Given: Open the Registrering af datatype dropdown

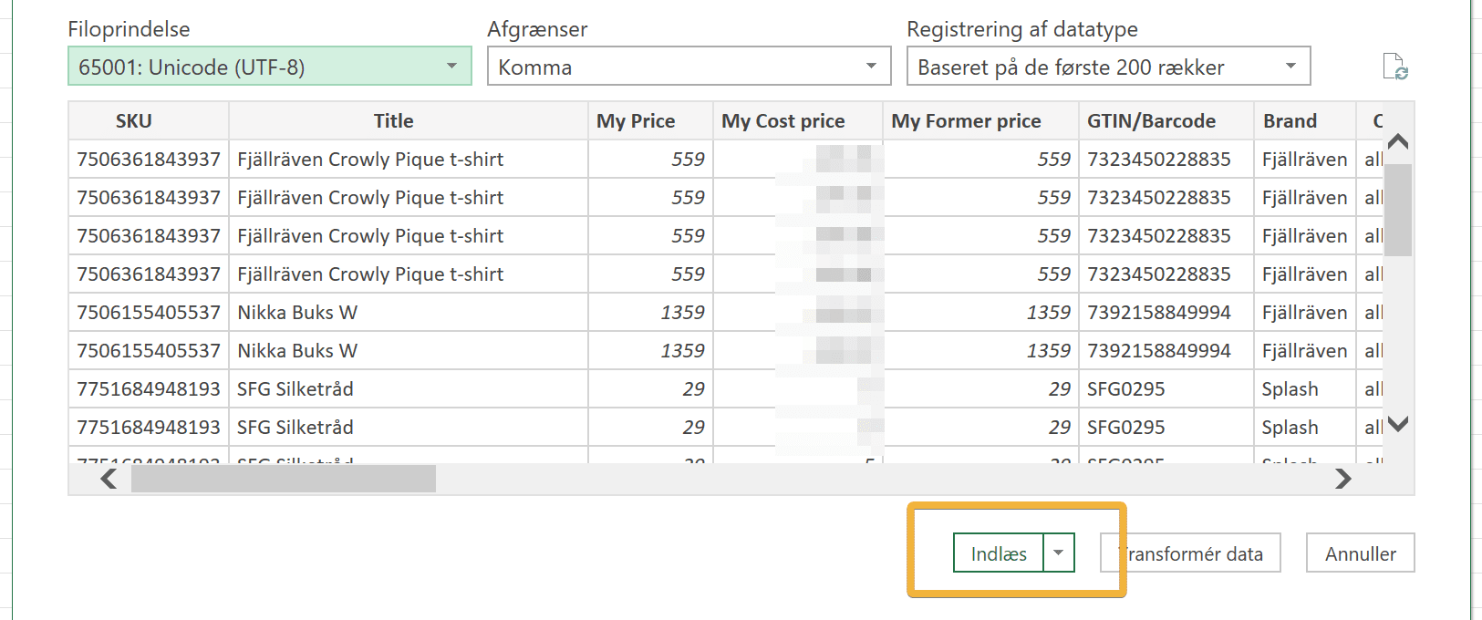Looking at the screenshot, I should pyautogui.click(x=1108, y=67).
